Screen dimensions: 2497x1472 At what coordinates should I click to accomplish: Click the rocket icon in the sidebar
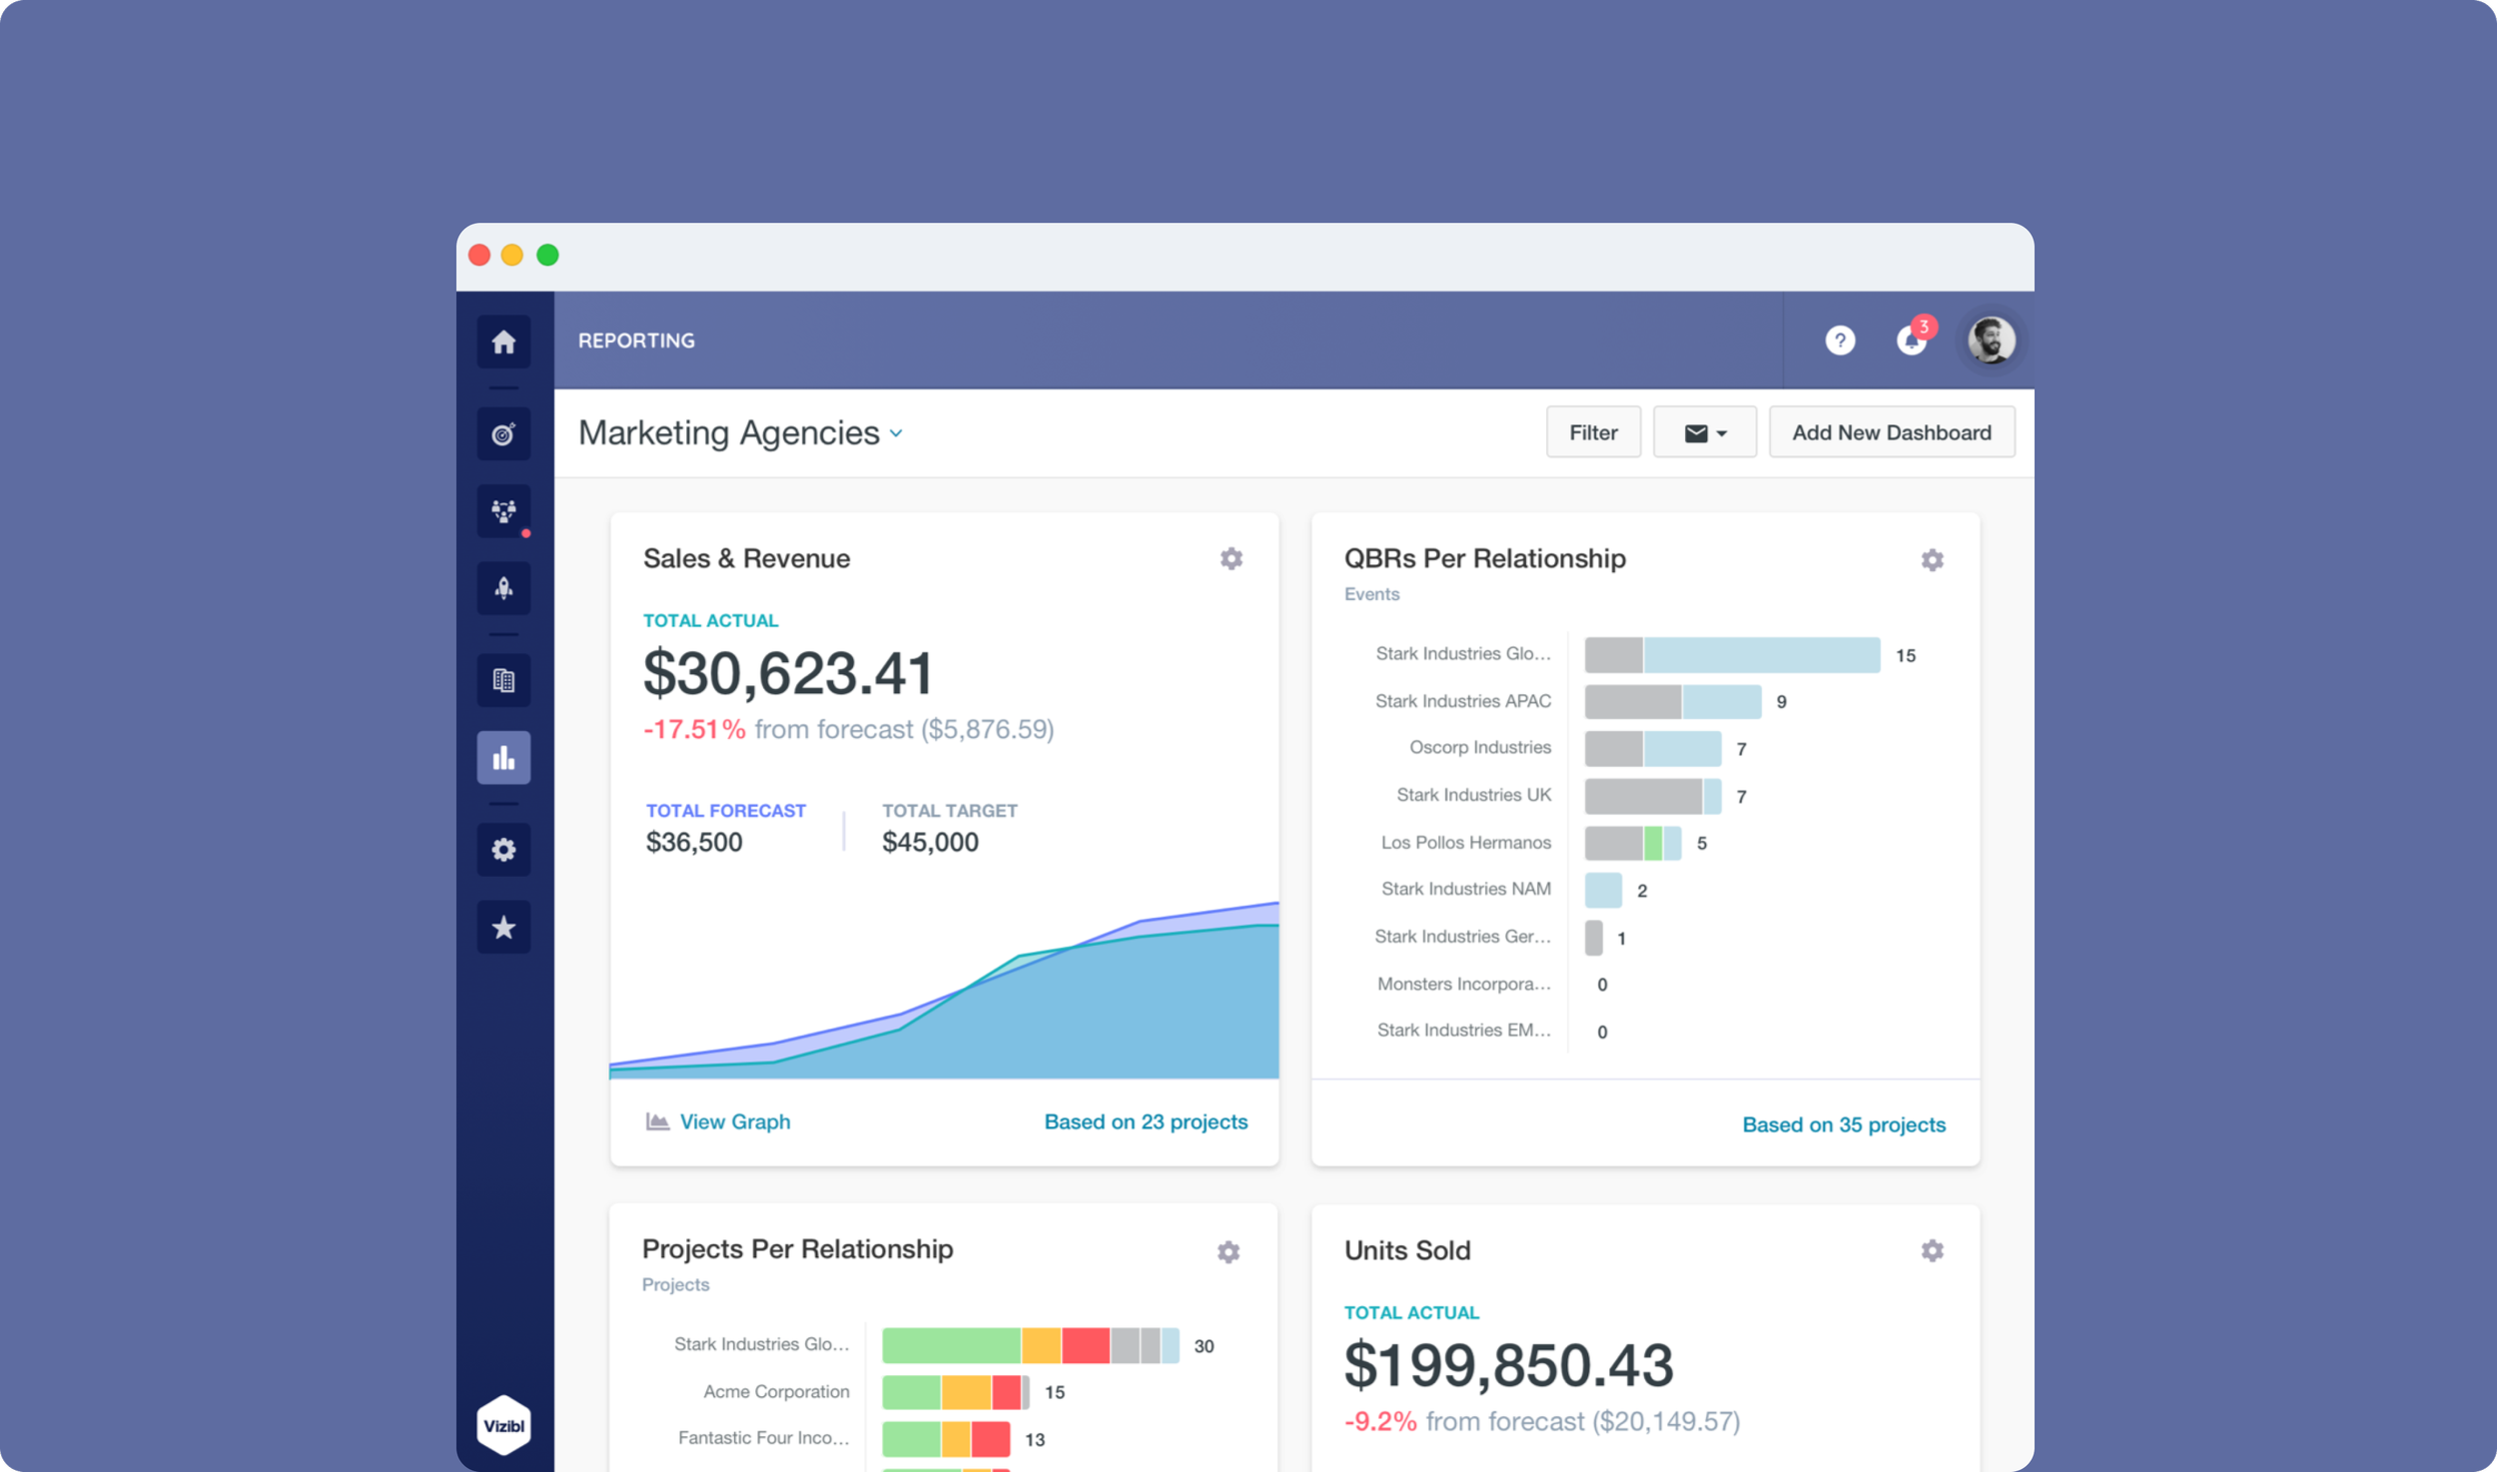point(503,588)
